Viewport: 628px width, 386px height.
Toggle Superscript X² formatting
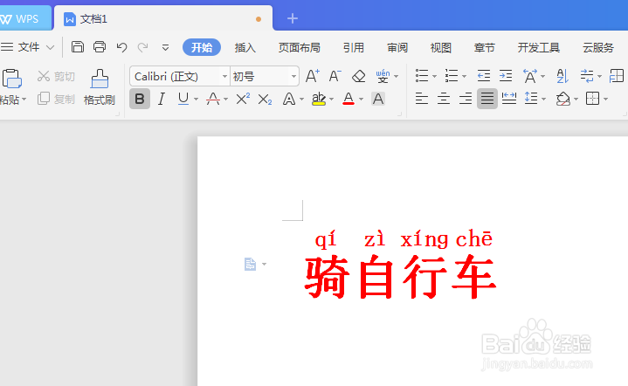tap(243, 99)
